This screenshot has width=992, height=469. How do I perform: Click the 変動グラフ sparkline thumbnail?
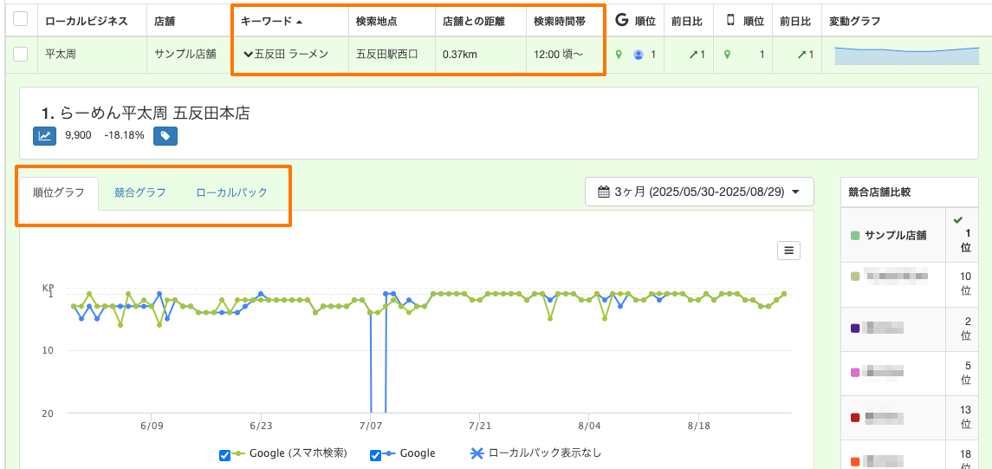tap(906, 55)
